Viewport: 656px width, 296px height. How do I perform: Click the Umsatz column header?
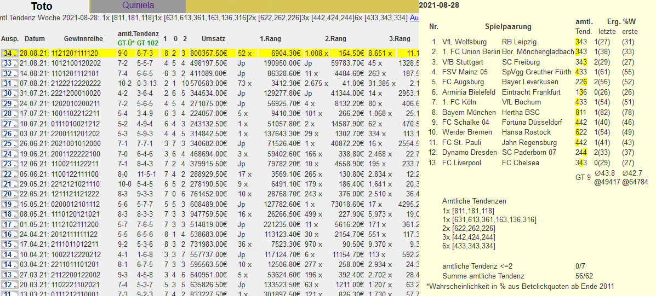[213, 39]
